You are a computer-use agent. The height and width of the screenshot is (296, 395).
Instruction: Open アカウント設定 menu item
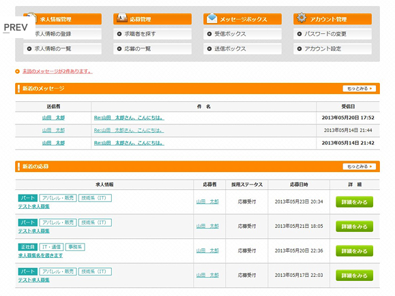click(332, 49)
